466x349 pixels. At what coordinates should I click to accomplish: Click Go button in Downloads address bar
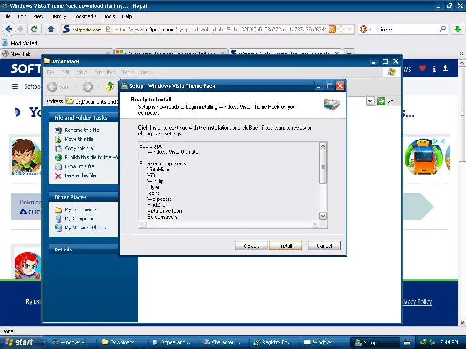point(385,101)
